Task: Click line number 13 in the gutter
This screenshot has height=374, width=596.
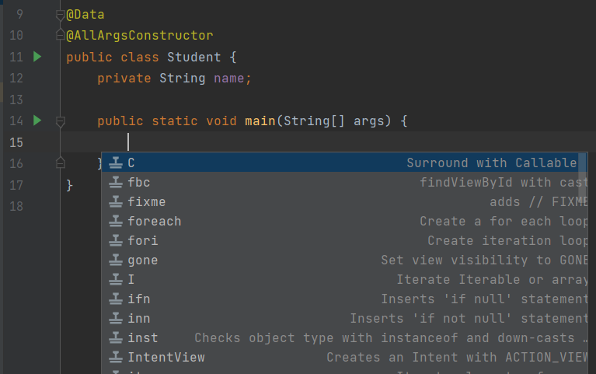Action: coord(18,100)
